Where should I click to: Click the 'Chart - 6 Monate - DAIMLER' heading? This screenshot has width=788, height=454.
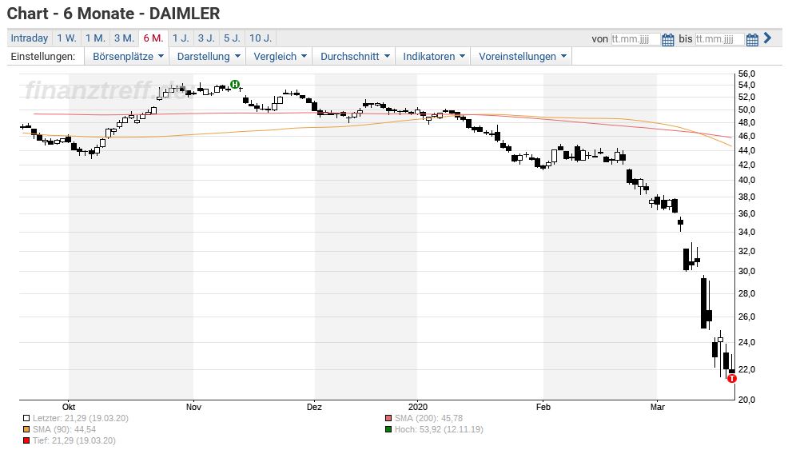113,14
